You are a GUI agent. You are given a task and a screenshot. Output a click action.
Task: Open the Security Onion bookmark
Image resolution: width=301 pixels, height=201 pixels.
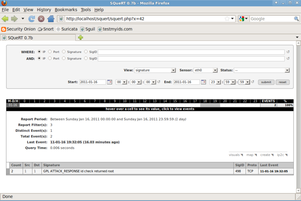[18, 29]
